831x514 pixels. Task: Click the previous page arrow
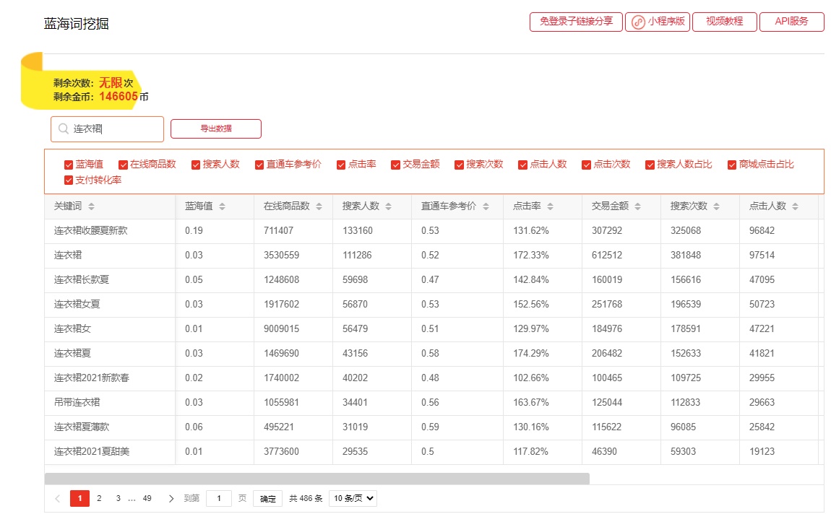(57, 498)
